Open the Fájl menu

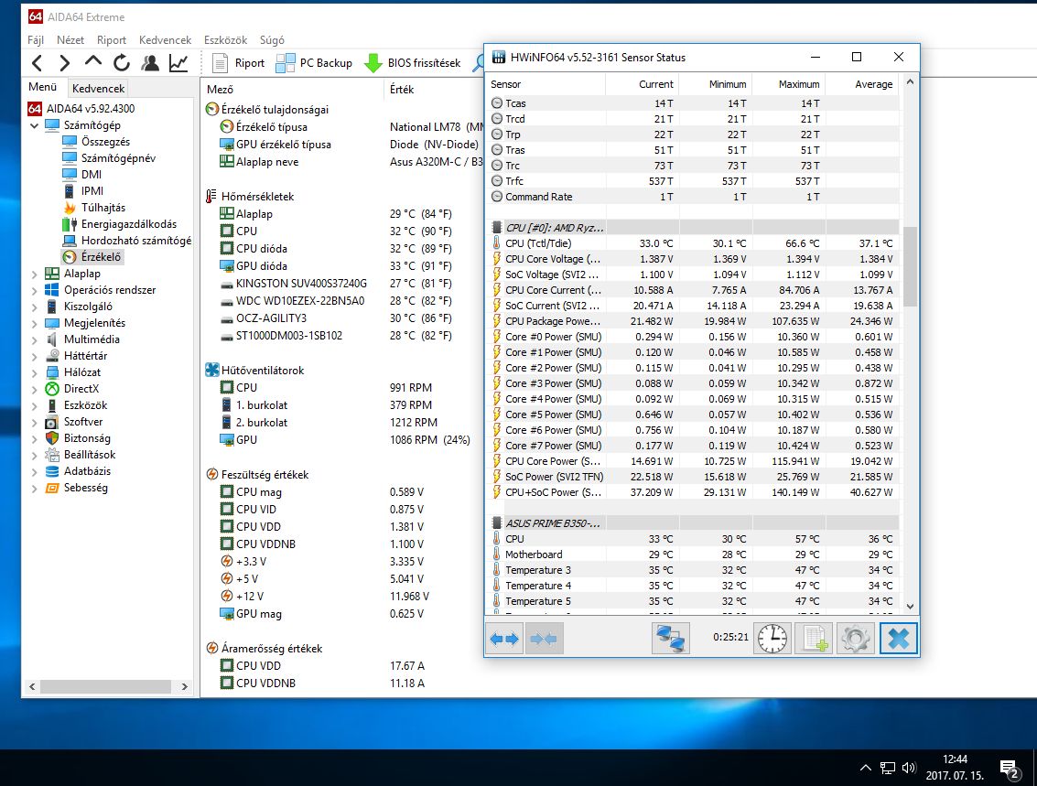tap(36, 40)
